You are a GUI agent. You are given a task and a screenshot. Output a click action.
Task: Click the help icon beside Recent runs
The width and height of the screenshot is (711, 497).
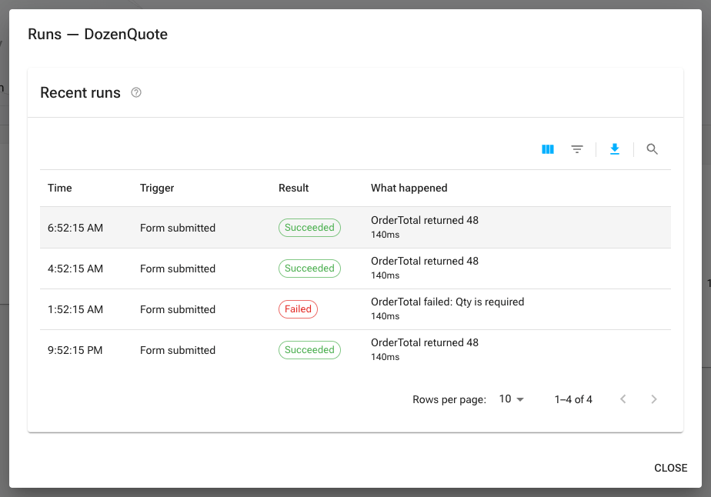tap(136, 92)
